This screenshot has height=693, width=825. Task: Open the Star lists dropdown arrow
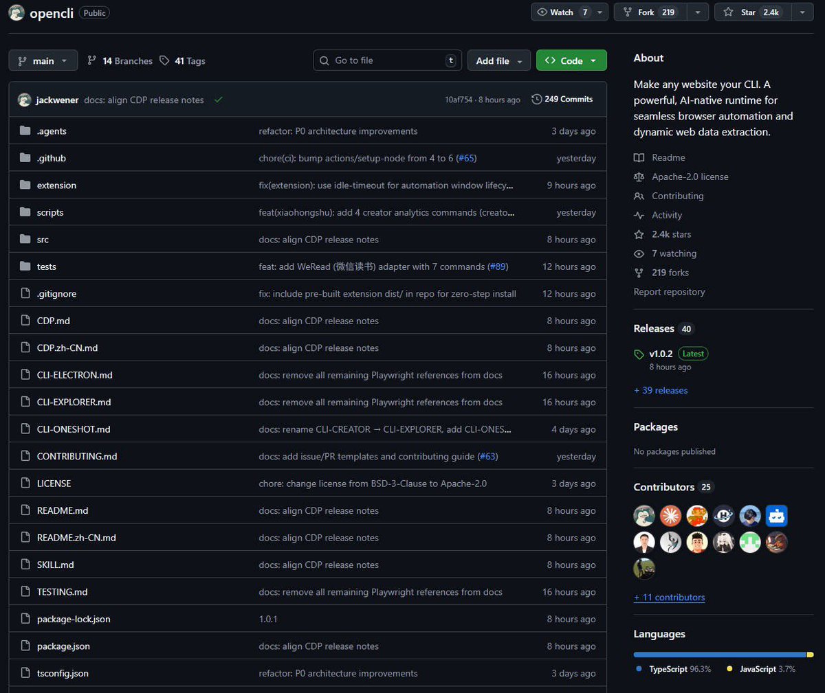(802, 12)
